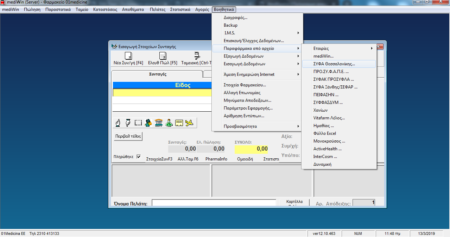
Task: Close the open Βοηθητικά menu in the menu bar
Action: [224, 9]
